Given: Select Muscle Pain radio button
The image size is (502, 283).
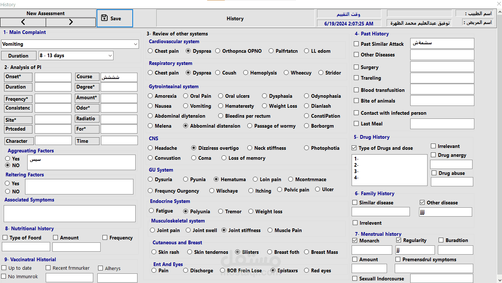Looking at the screenshot, I should click(x=271, y=230).
